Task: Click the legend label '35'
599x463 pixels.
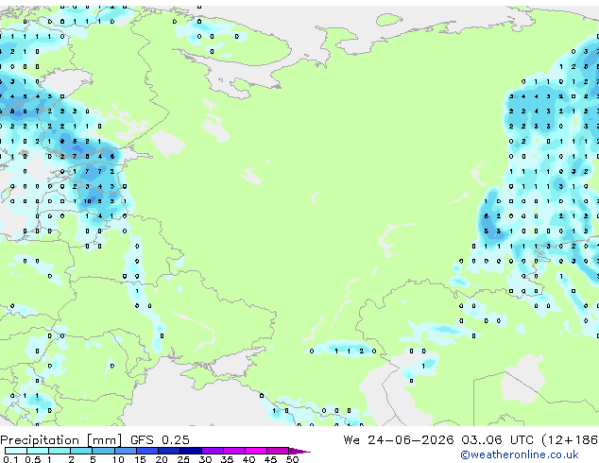Action: (x=227, y=459)
